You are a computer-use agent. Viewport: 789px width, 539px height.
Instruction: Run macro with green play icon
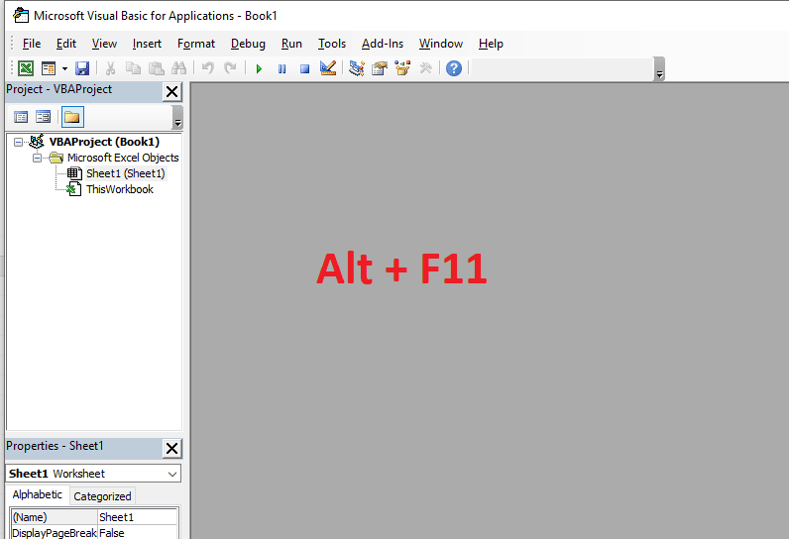click(x=259, y=68)
